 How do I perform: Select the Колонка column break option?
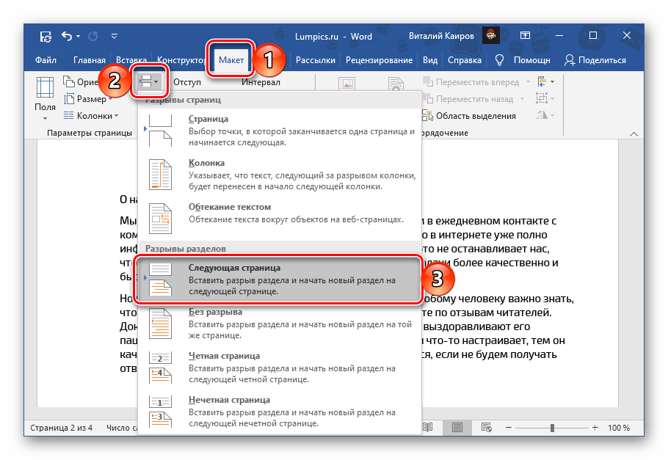[280, 175]
